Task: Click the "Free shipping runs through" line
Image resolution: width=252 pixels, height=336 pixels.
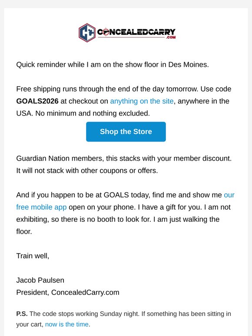Action: coord(124,89)
